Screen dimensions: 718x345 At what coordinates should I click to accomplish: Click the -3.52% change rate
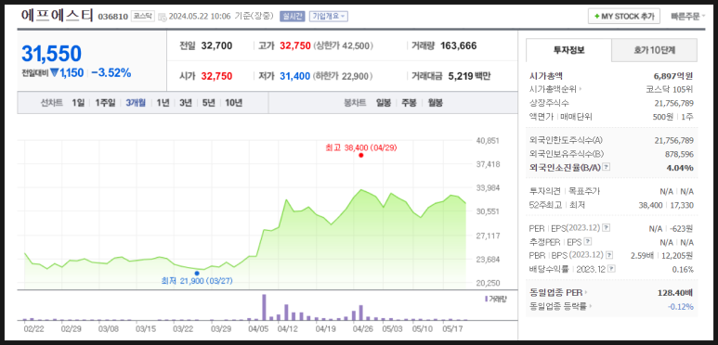click(111, 72)
